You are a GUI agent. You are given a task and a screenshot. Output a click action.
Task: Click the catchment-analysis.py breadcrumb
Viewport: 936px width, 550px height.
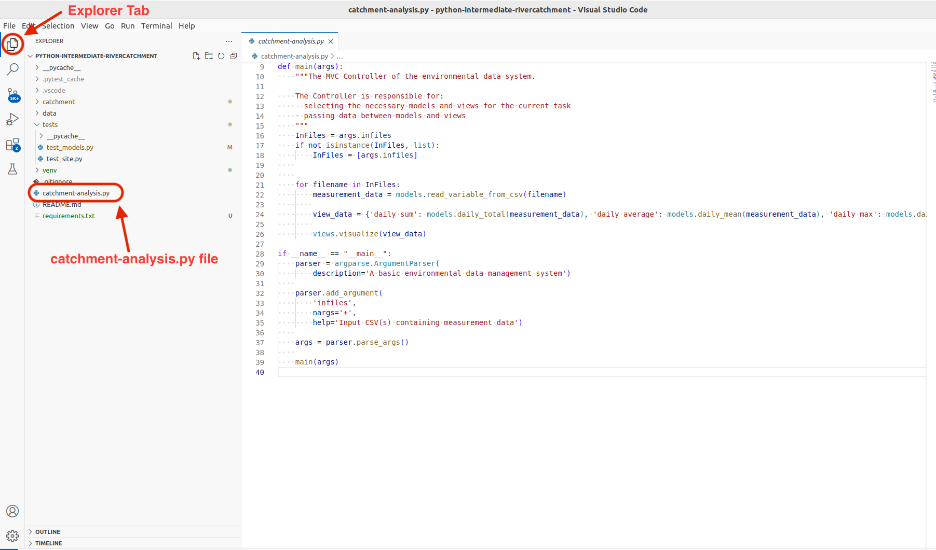click(x=294, y=57)
